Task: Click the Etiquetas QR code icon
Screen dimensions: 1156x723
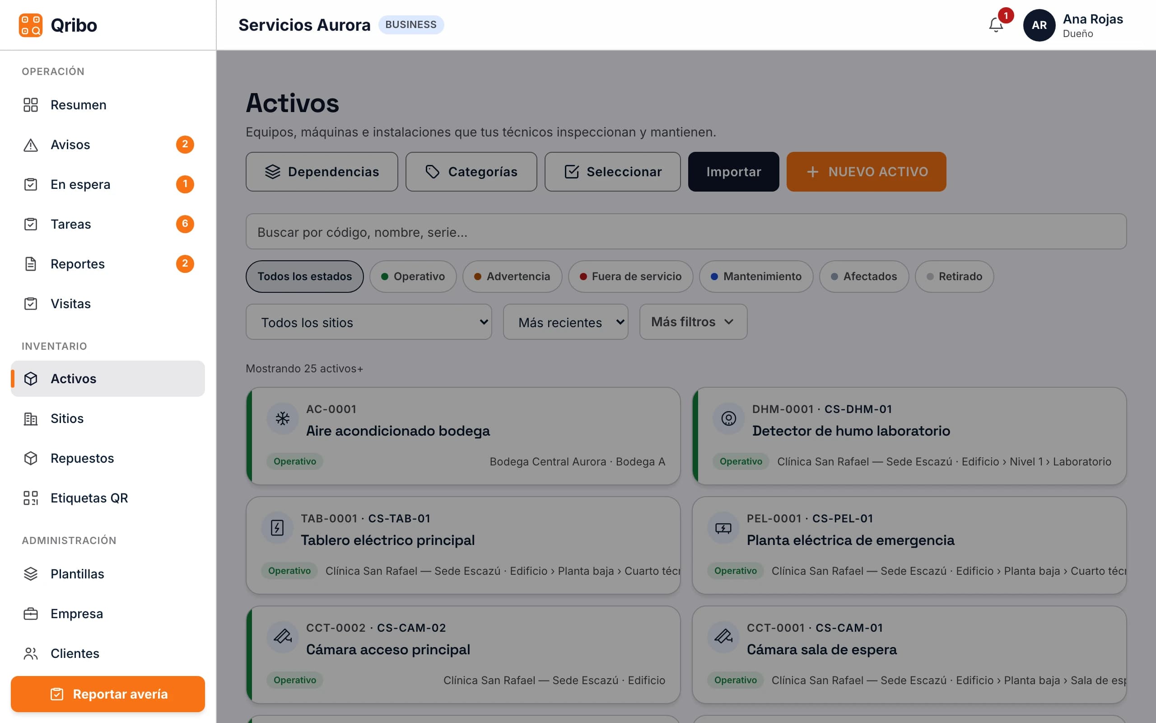Action: click(x=31, y=498)
